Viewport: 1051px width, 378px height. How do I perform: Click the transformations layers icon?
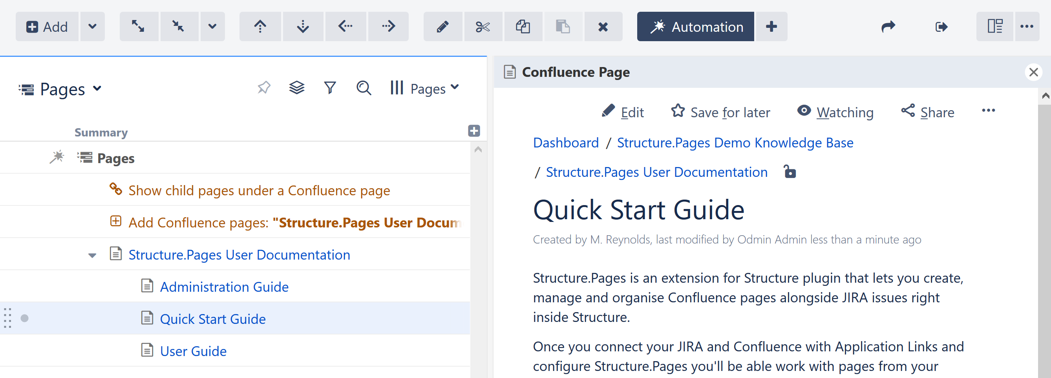(297, 87)
